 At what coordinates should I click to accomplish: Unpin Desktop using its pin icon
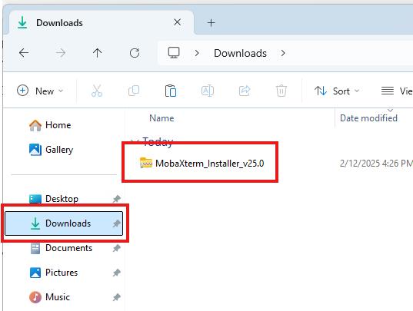coord(117,199)
